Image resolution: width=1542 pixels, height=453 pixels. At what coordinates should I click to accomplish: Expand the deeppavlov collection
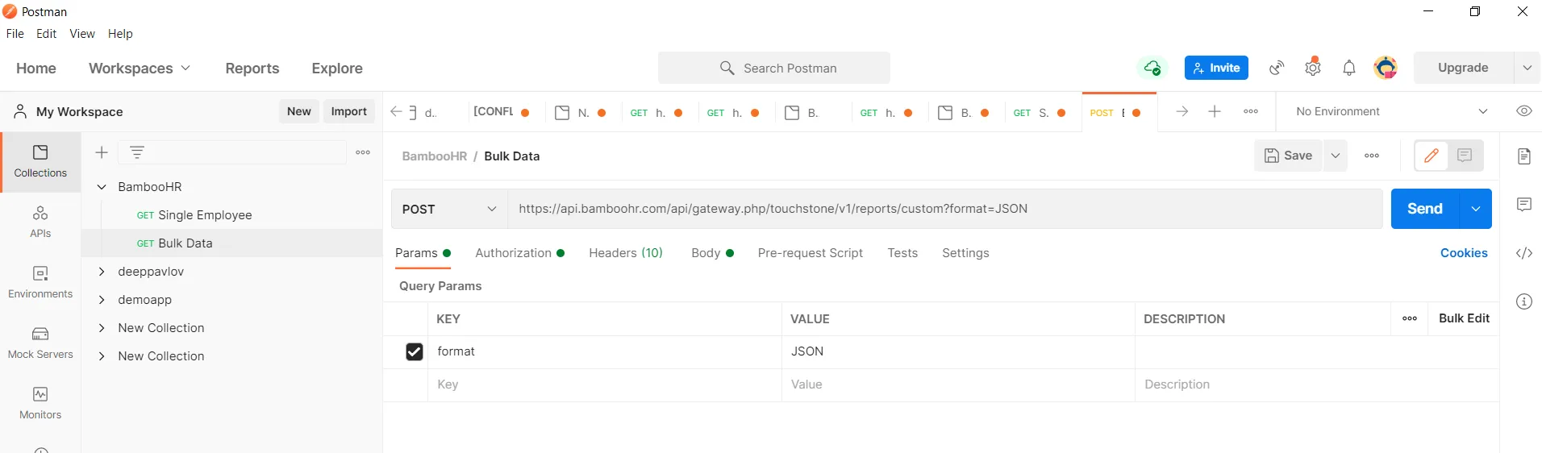tap(102, 272)
